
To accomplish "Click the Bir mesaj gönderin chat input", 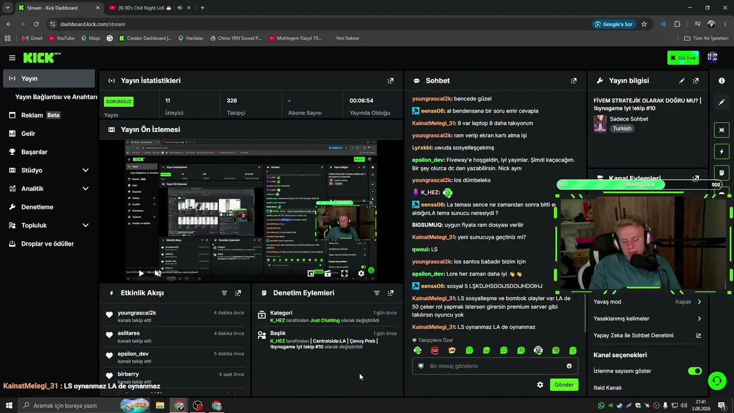I will pyautogui.click(x=494, y=366).
